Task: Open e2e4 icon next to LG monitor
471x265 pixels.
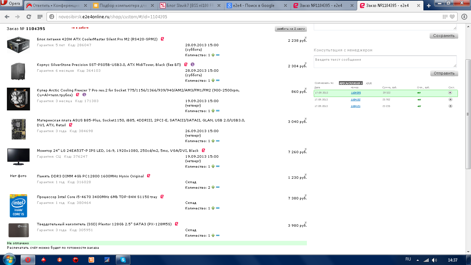Action: [x=203, y=150]
